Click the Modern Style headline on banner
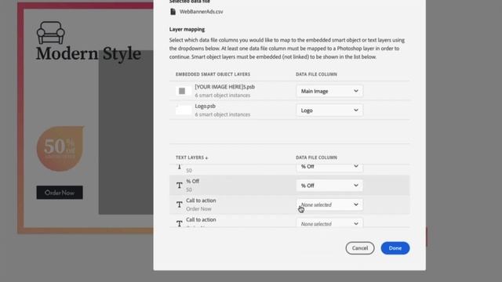502x282 pixels. [89, 53]
